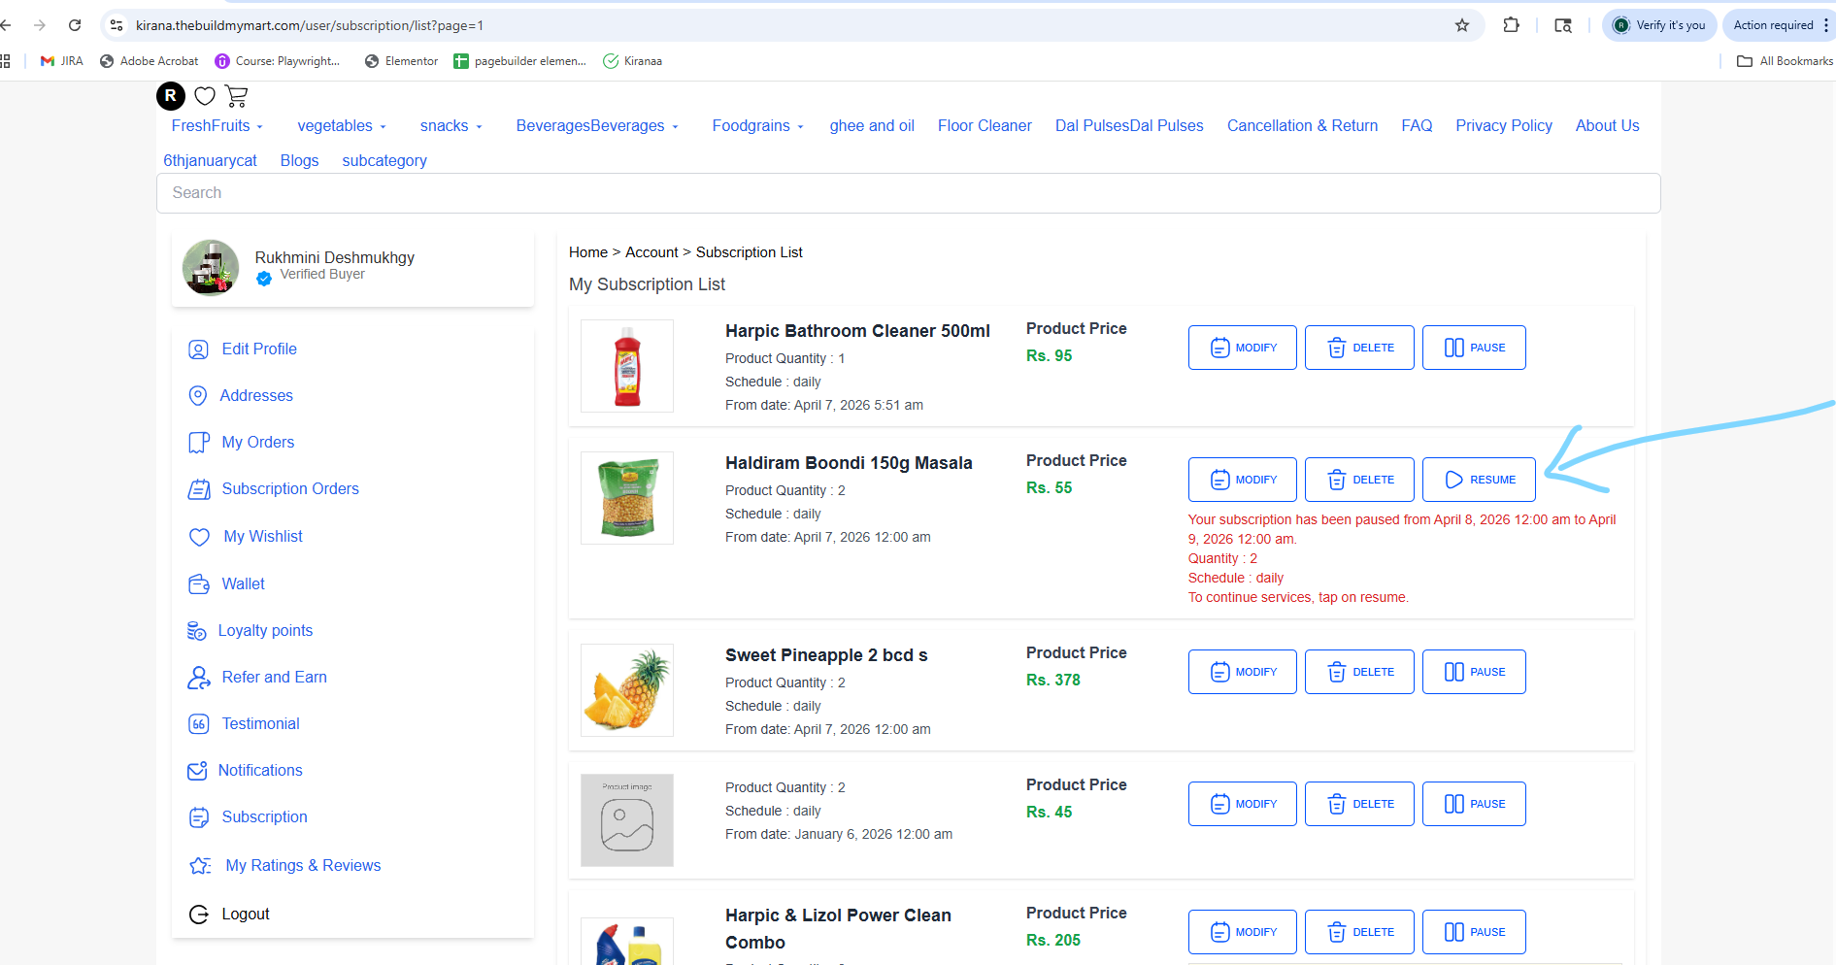The image size is (1836, 965).
Task: Pause the Harpic Bathroom Cleaner subscription
Action: pos(1474,348)
